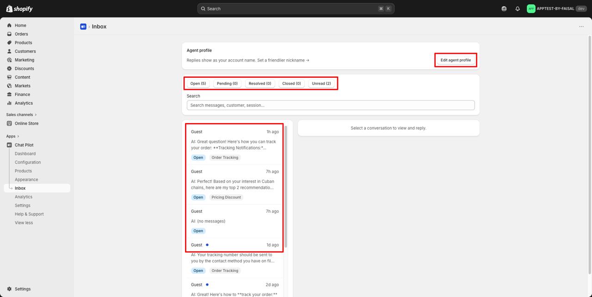Click the Discounts icon
Image resolution: width=592 pixels, height=297 pixels.
coord(9,68)
